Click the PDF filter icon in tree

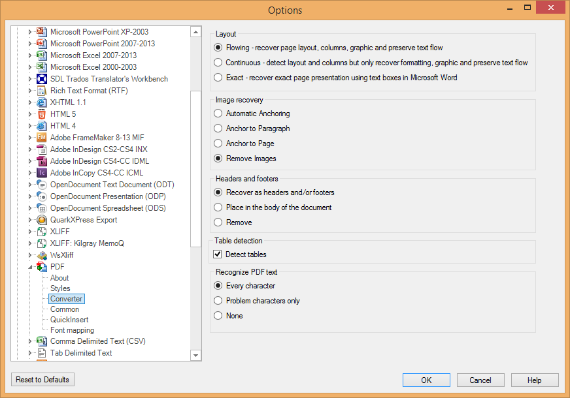tap(42, 267)
